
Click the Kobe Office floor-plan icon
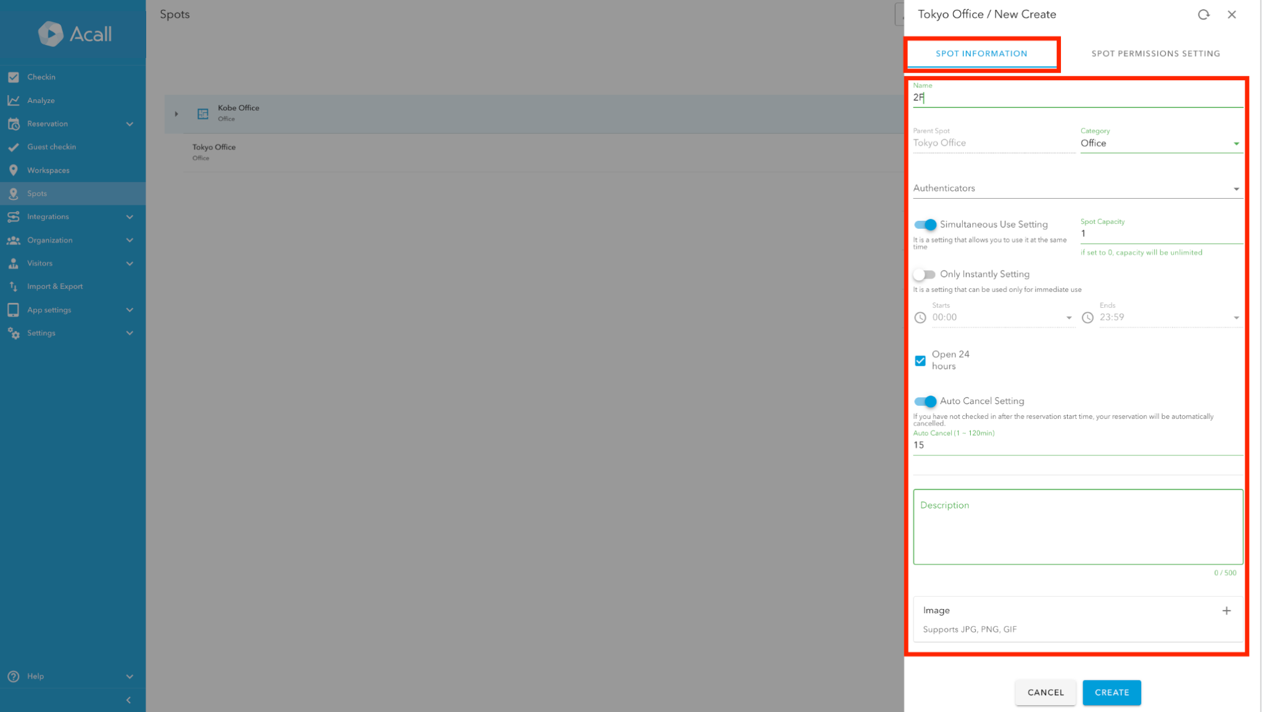pyautogui.click(x=203, y=114)
